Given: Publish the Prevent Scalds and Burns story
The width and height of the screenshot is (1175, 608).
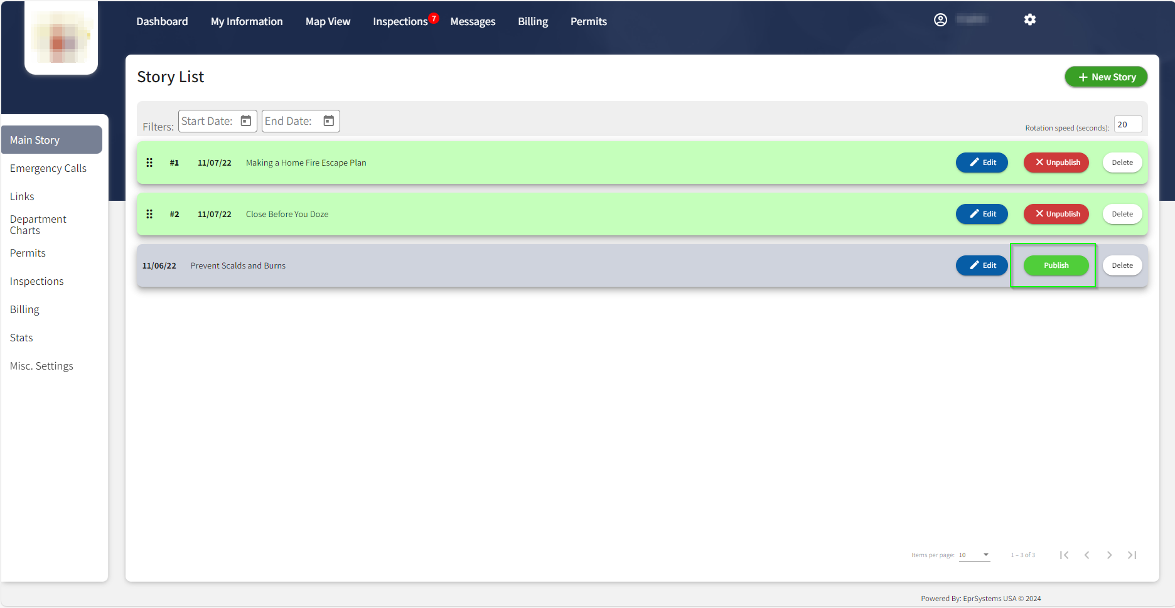Looking at the screenshot, I should [x=1056, y=265].
